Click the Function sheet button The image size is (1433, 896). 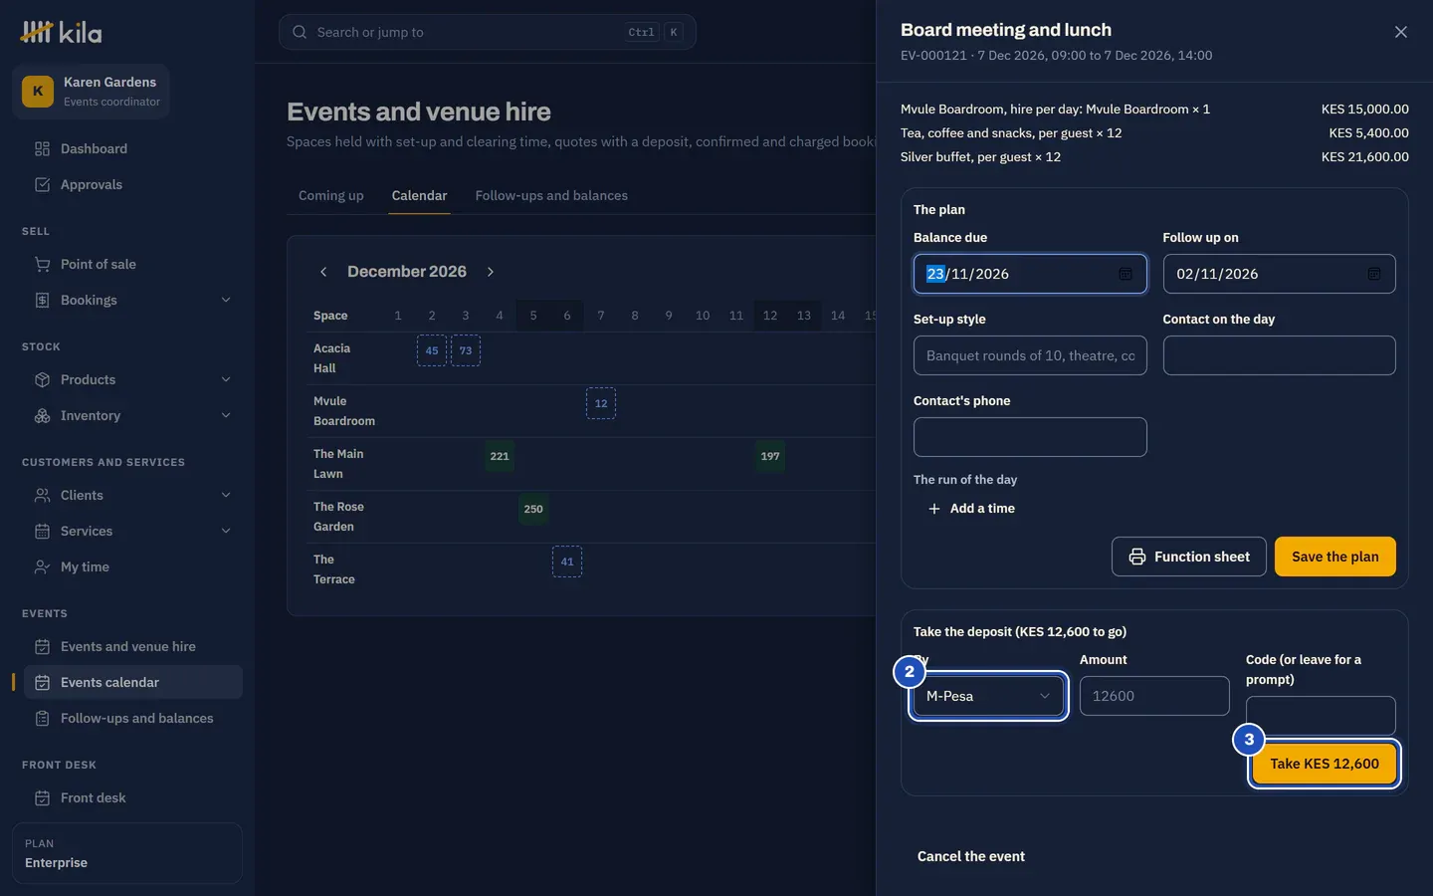(x=1189, y=557)
